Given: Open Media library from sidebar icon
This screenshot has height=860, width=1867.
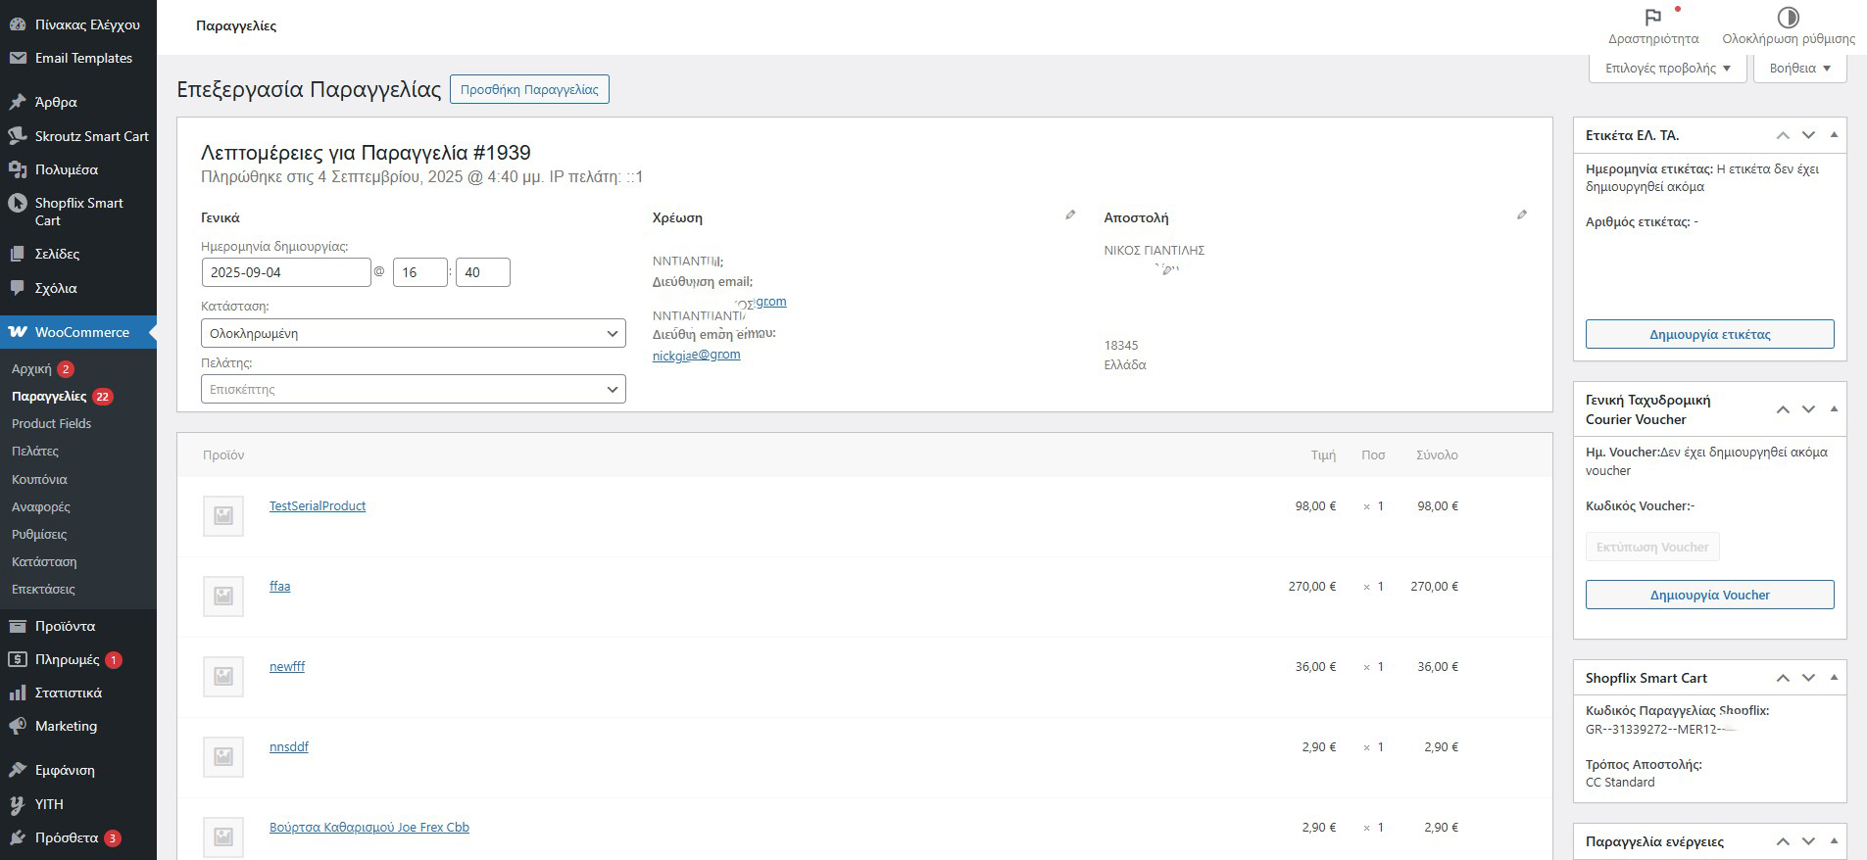Looking at the screenshot, I should pyautogui.click(x=17, y=169).
